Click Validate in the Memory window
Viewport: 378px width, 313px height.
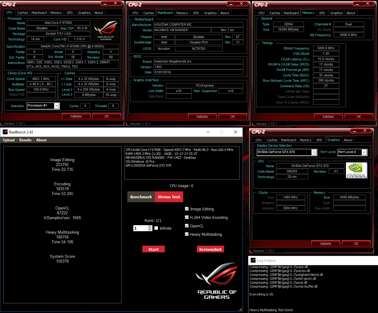click(328, 117)
